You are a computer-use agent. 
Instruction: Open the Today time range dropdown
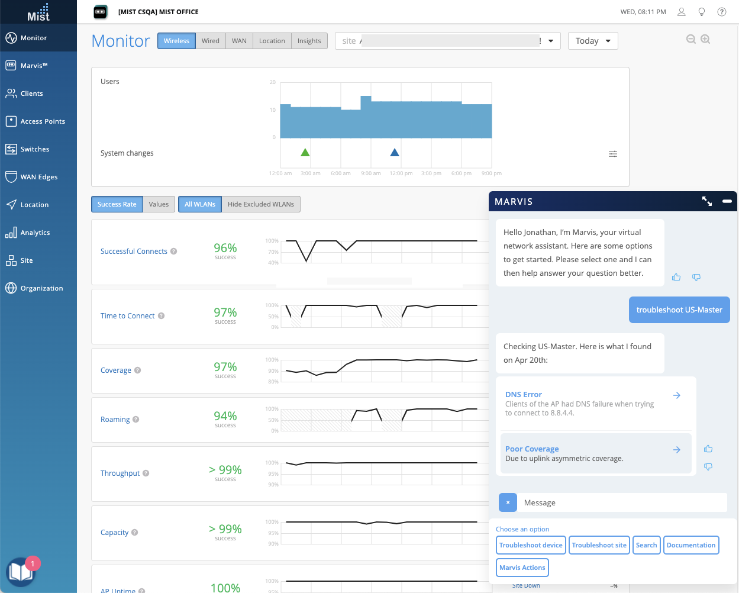point(593,41)
